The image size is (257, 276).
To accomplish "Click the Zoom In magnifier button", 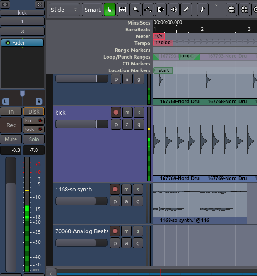I will click(x=244, y=10).
